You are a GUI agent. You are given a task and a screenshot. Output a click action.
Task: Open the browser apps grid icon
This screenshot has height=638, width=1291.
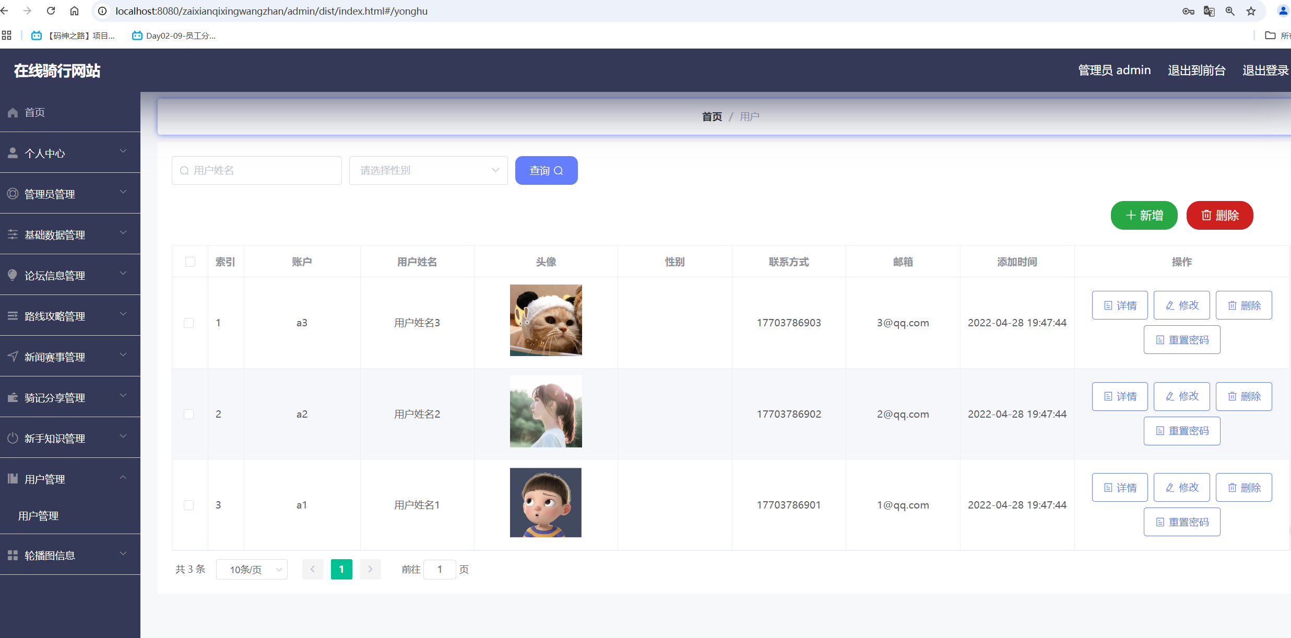coord(6,36)
